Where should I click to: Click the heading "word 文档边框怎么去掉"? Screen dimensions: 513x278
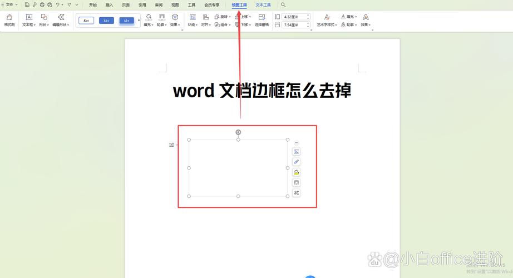[x=262, y=91]
